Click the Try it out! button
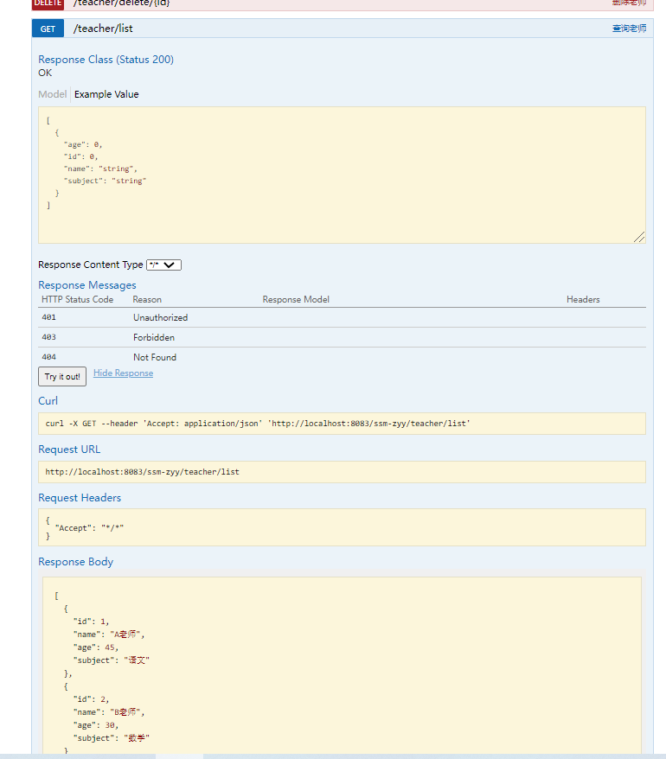Image resolution: width=666 pixels, height=759 pixels. coord(62,377)
